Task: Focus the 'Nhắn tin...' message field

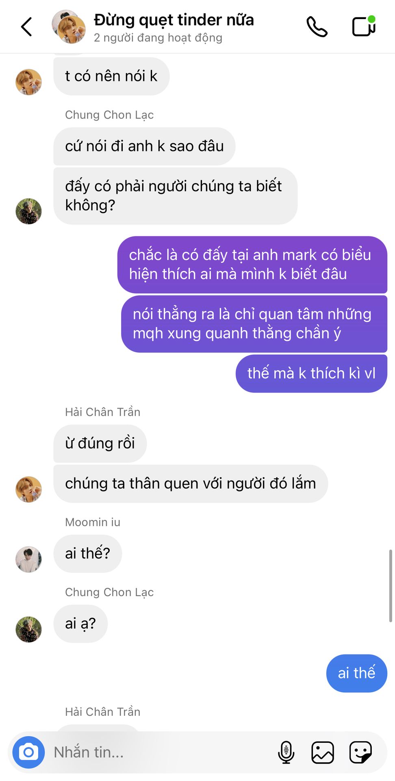Action: tap(163, 752)
